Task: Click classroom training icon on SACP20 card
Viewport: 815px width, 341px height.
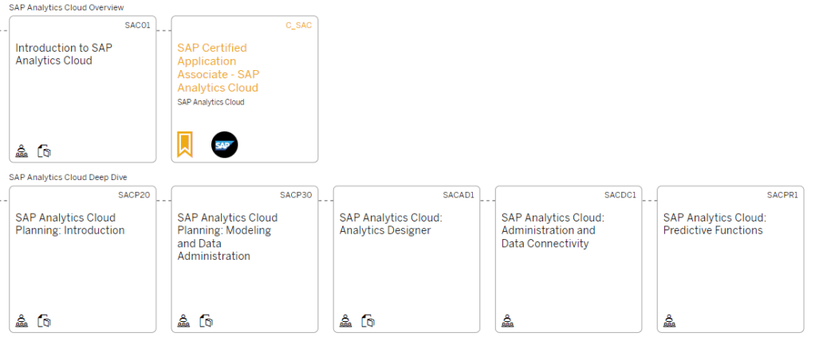Action: pyautogui.click(x=22, y=321)
